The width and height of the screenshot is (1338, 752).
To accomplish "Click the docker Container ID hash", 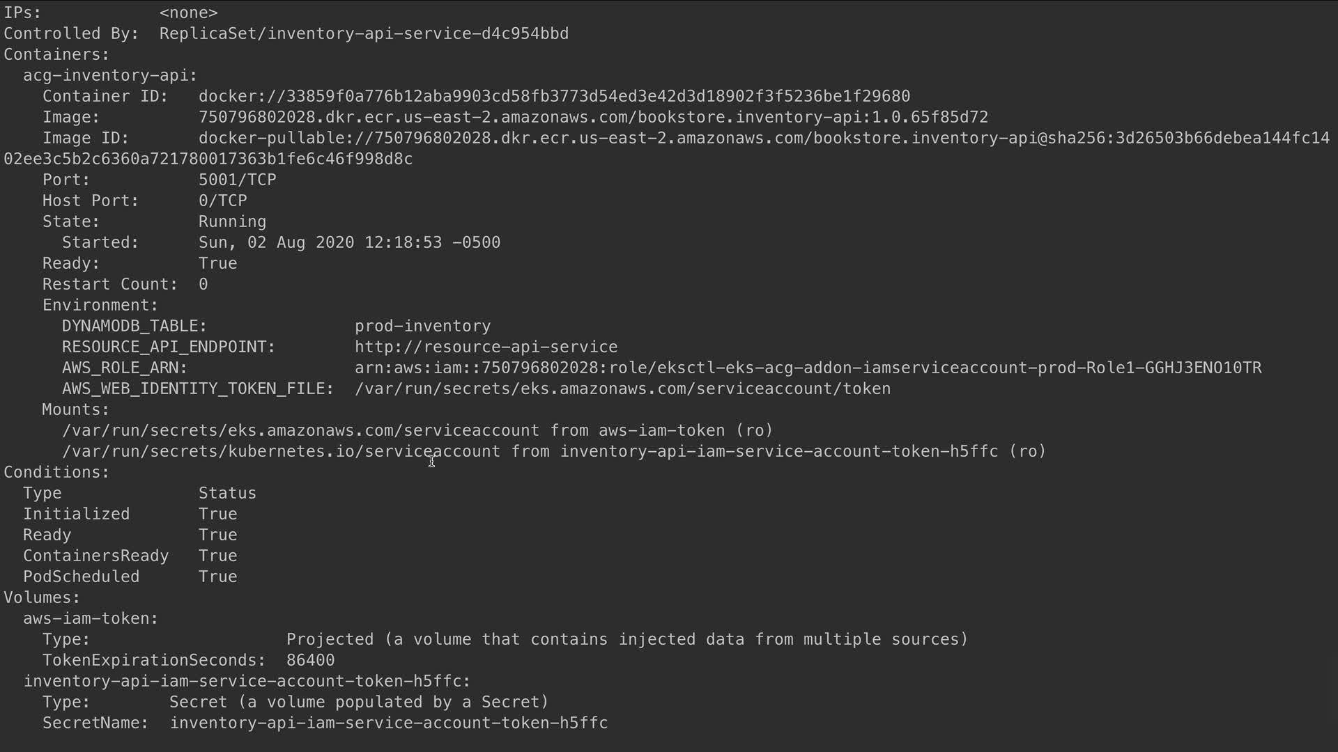I will [554, 96].
